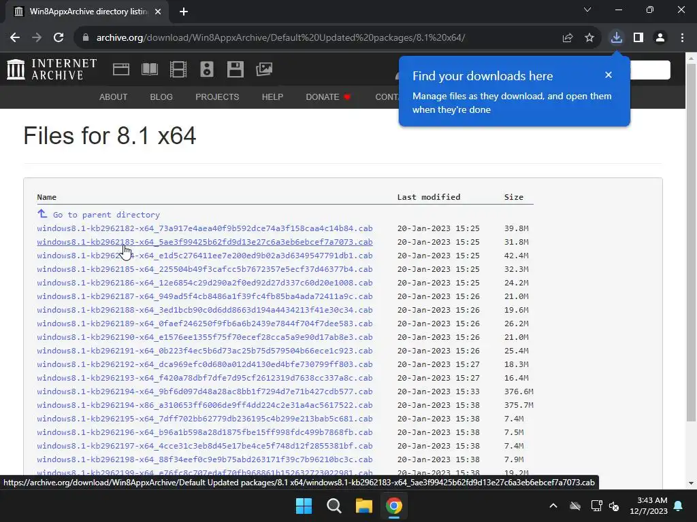The width and height of the screenshot is (697, 522).
Task: Download kb2962185-x64 cab file
Action: (204, 269)
